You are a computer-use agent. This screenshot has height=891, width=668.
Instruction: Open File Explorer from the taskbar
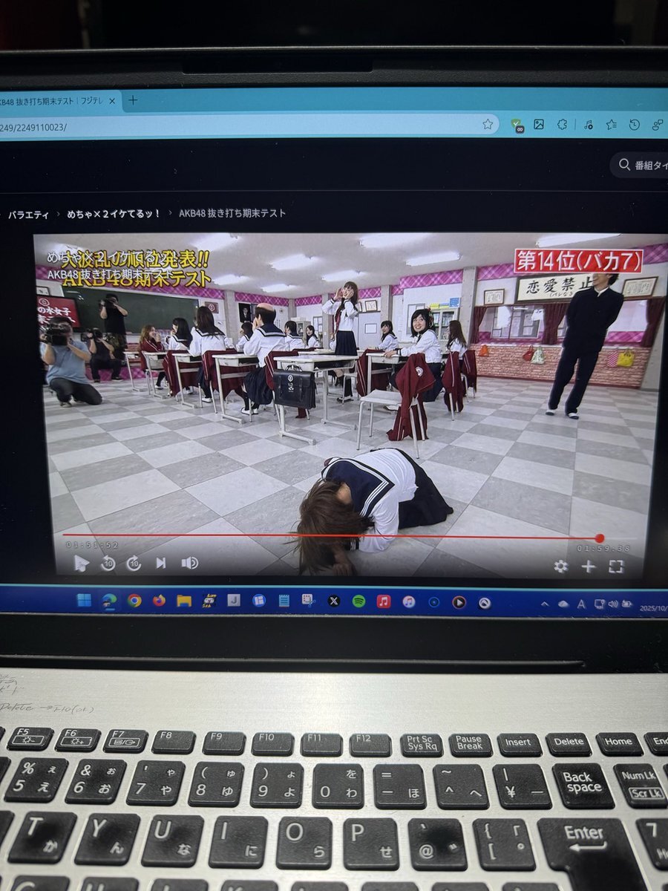click(x=183, y=600)
